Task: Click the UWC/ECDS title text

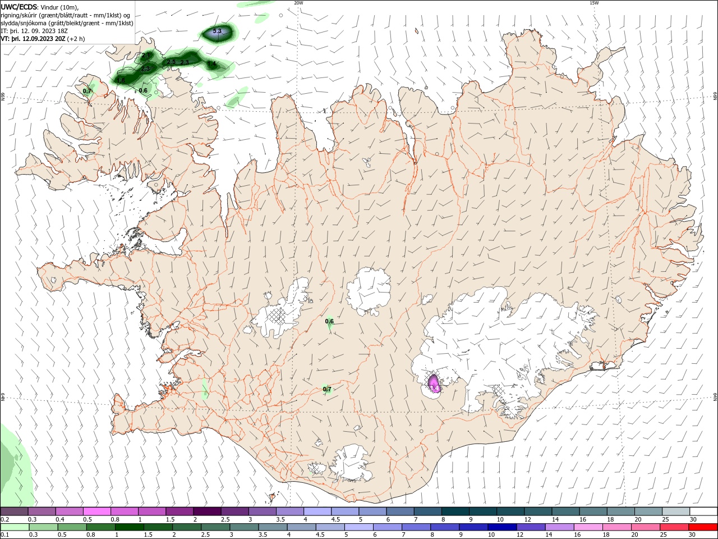Action: [19, 7]
